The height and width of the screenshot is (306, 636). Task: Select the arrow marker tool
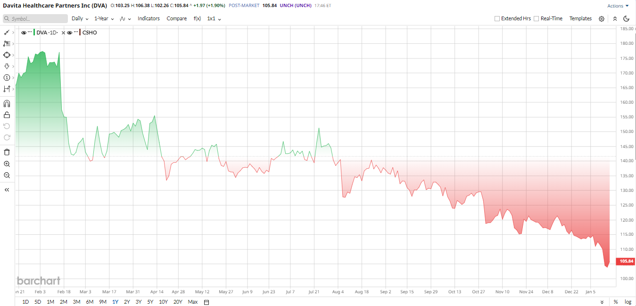7,66
